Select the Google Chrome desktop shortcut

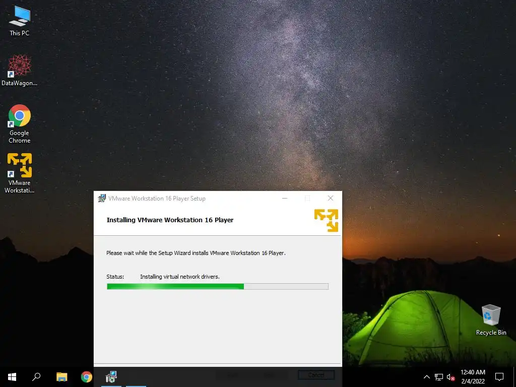pos(20,124)
